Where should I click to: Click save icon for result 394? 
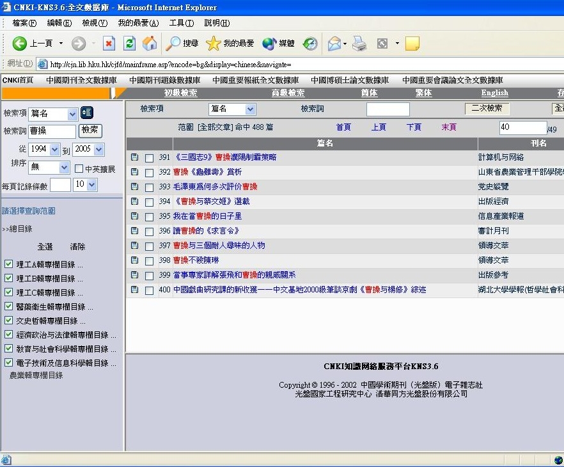[134, 202]
